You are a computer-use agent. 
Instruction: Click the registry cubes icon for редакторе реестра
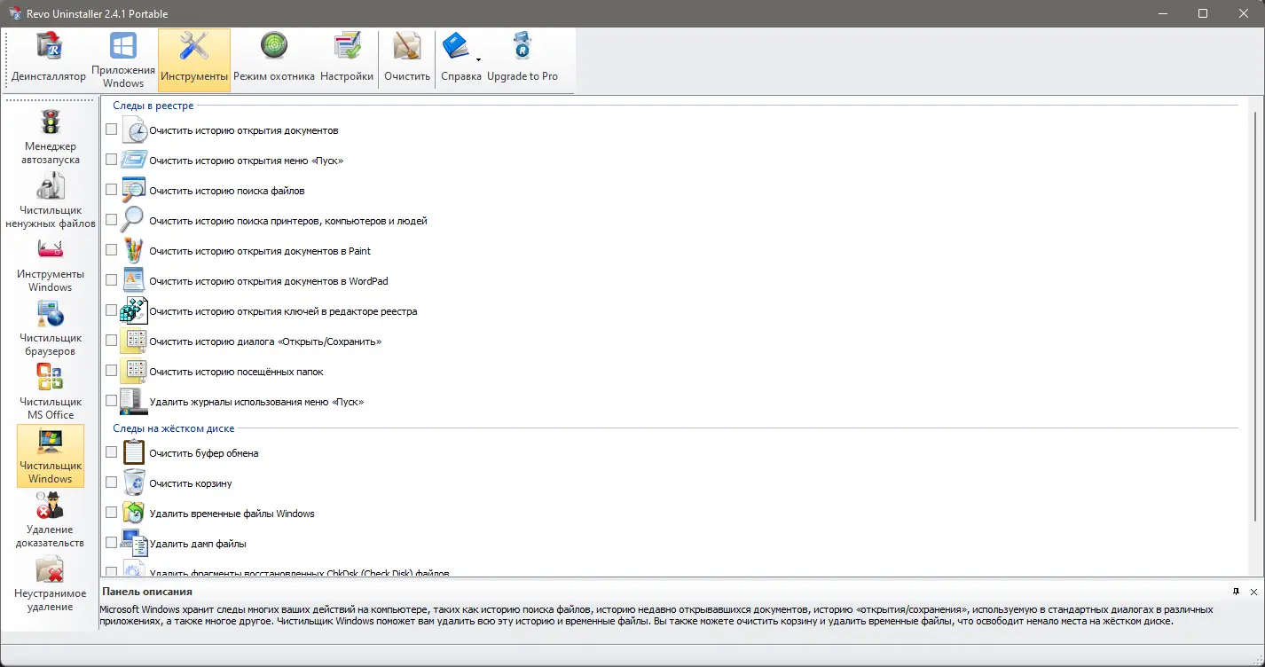[134, 311]
